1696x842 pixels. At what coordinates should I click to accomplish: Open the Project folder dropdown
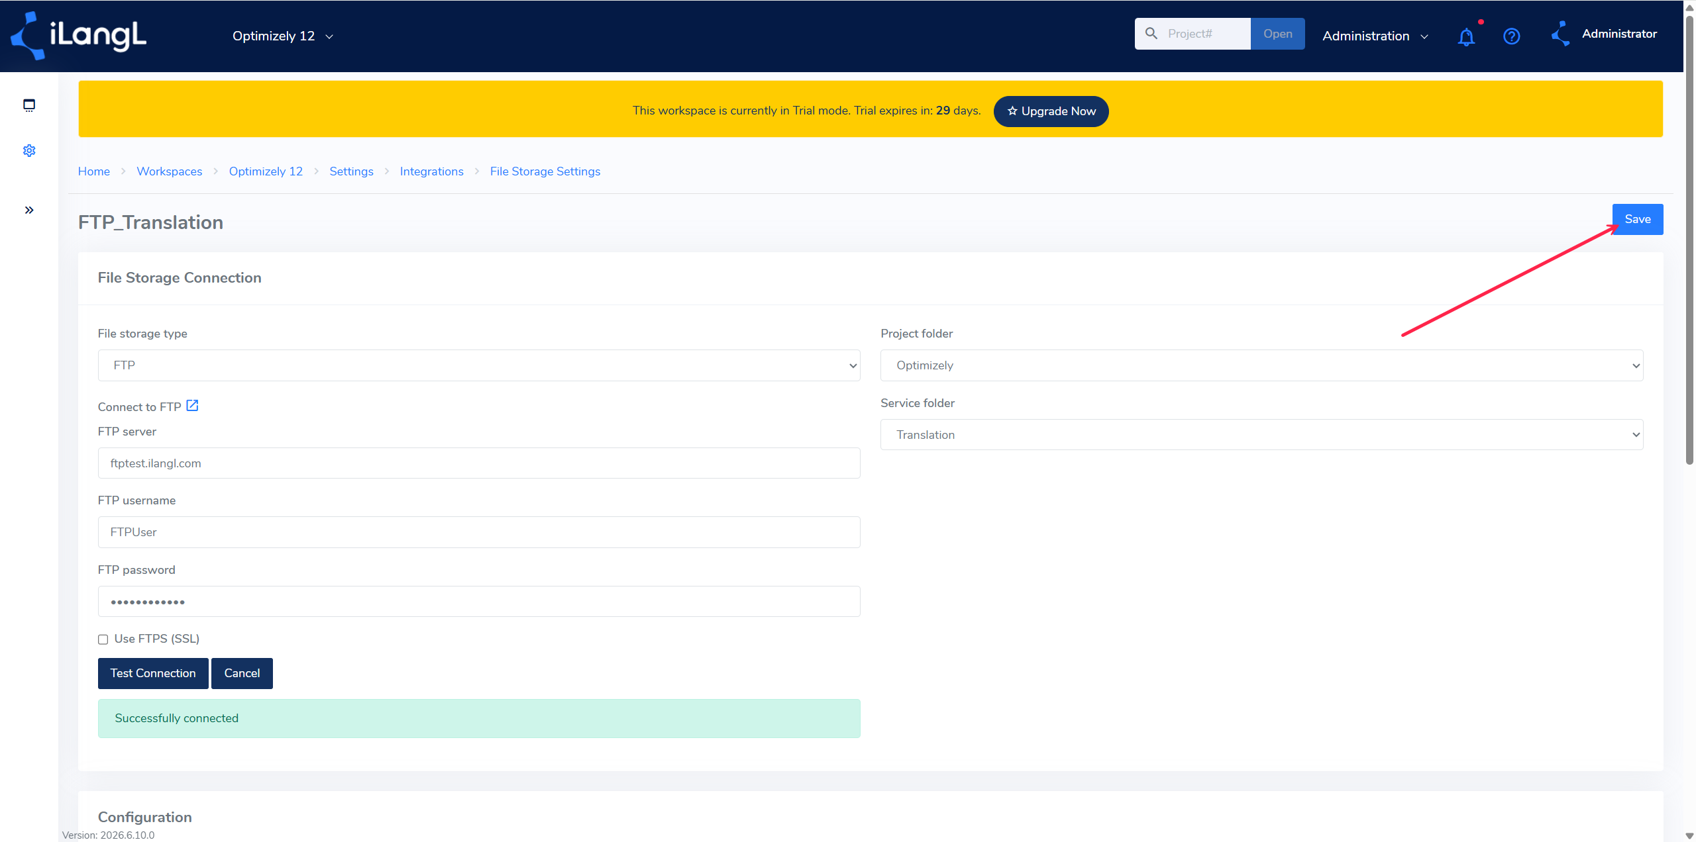(x=1261, y=365)
